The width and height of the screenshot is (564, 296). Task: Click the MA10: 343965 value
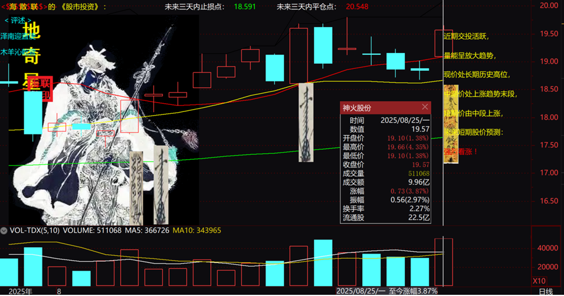(197, 231)
